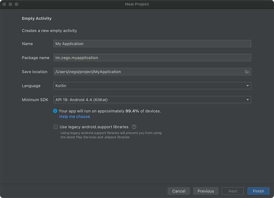Go back with the Previous button
Screen dimensions: 274x198
(x=206, y=191)
